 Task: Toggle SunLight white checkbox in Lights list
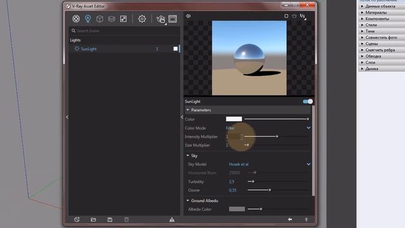[175, 49]
